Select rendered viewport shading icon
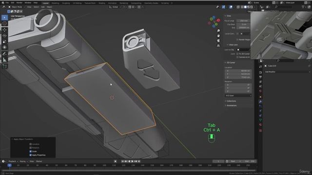Screen dimensions: 312x175 coord(252,7)
